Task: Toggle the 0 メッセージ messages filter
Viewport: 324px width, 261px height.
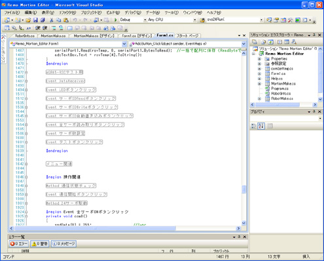Action: pyautogui.click(x=63, y=243)
